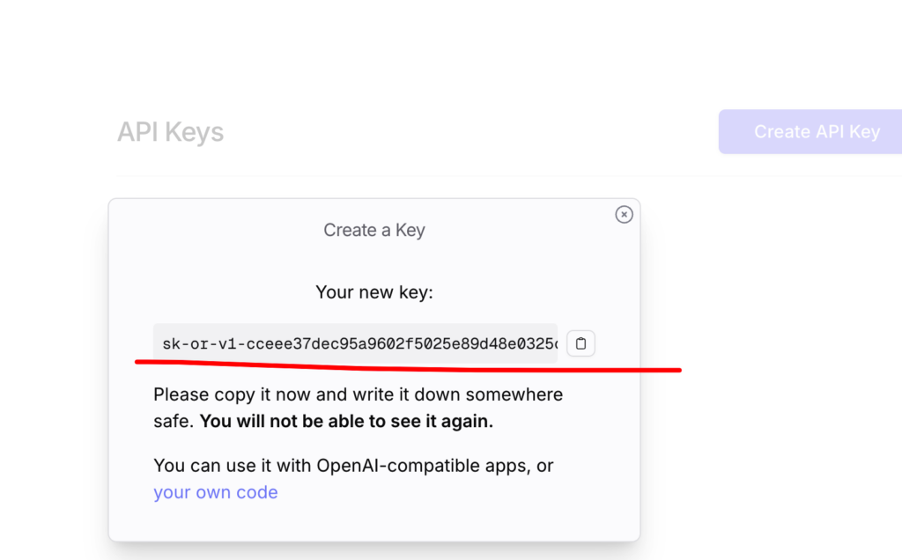Click the API Keys page heading

pyautogui.click(x=171, y=132)
